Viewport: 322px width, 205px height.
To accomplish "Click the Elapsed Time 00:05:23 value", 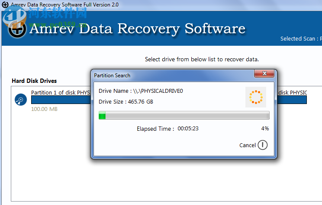I will point(188,129).
